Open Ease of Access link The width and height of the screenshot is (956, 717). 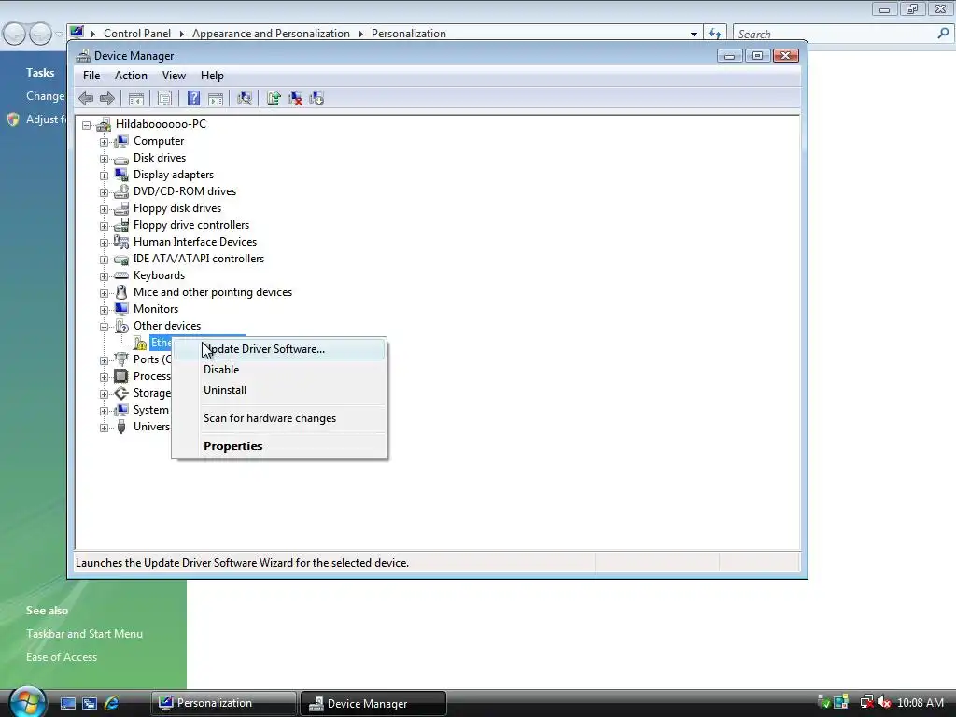pos(62,657)
